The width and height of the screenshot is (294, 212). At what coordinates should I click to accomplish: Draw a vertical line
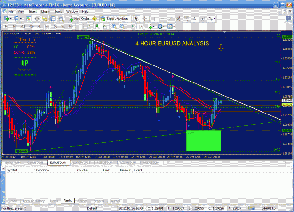pyautogui.click(x=154, y=18)
